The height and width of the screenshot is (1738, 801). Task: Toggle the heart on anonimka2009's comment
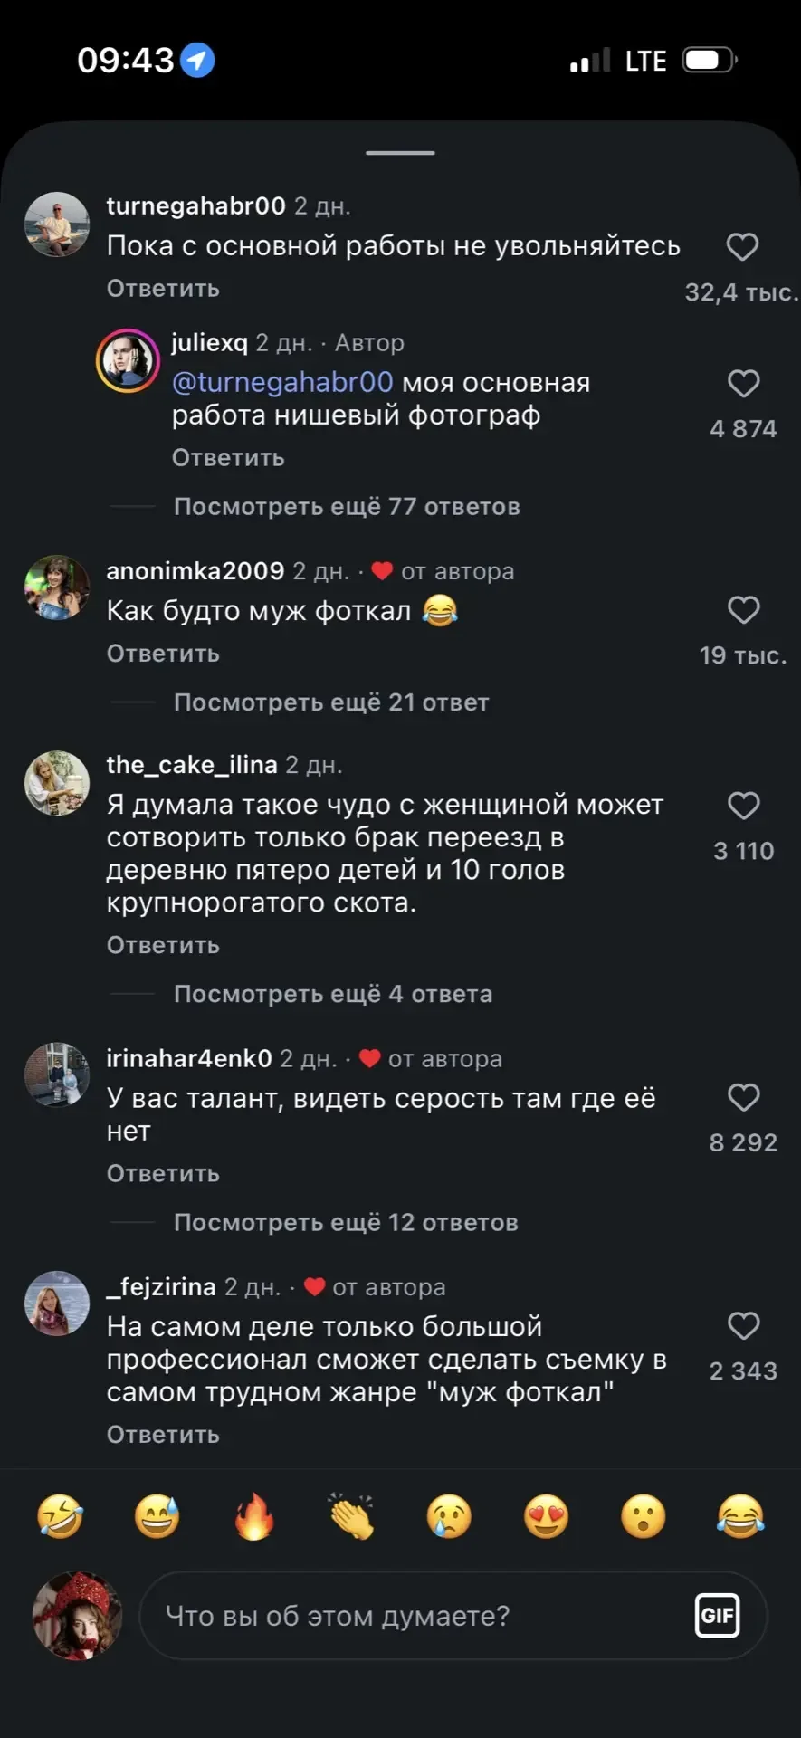click(x=743, y=610)
